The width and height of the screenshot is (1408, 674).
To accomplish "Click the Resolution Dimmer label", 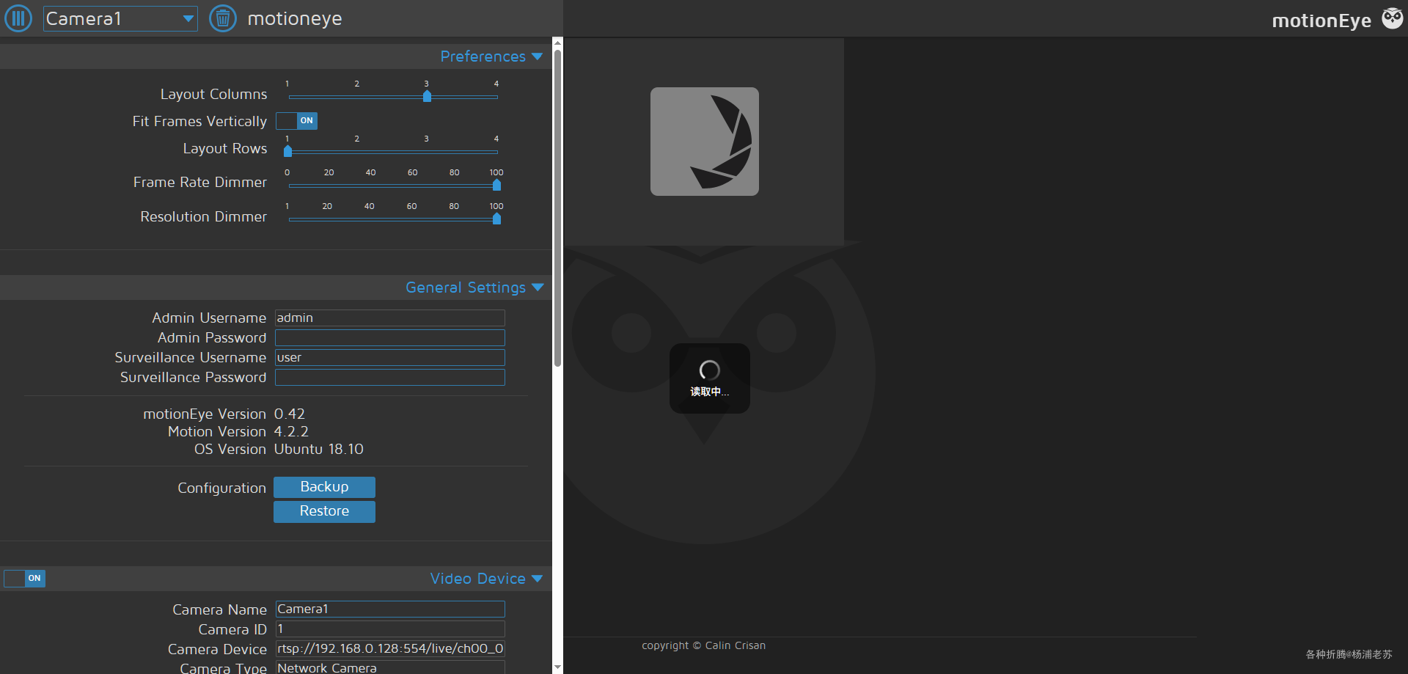I will click(x=204, y=216).
